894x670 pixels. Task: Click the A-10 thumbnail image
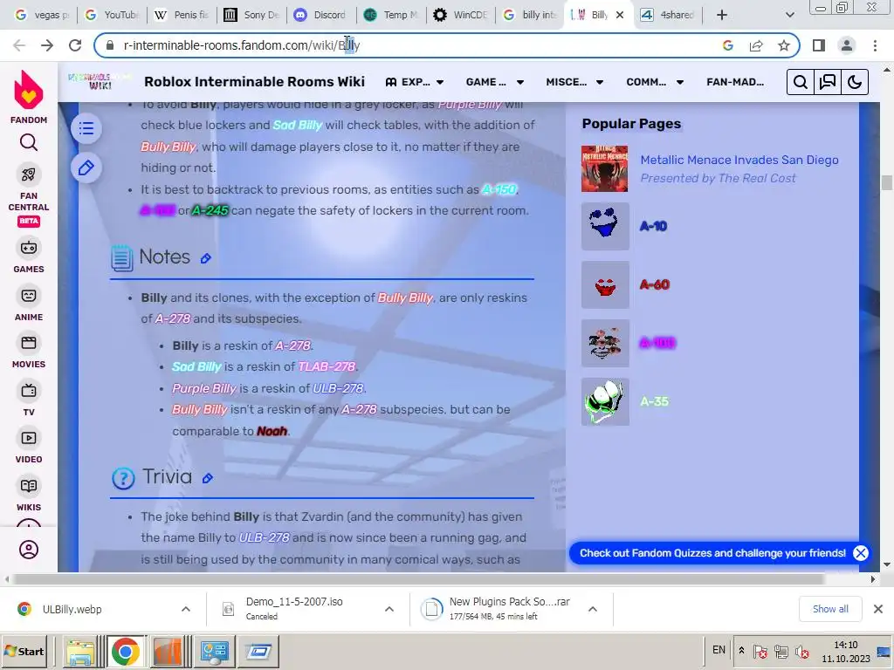click(x=605, y=227)
